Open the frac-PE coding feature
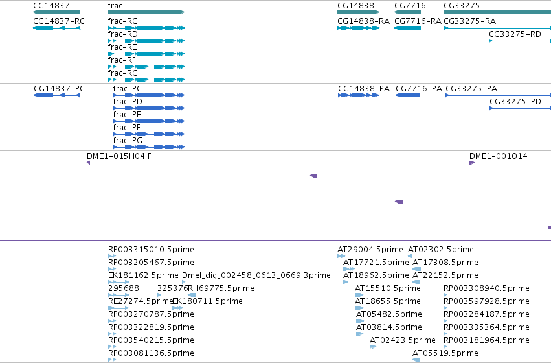Screen dimensions: 551x363 click(149, 121)
